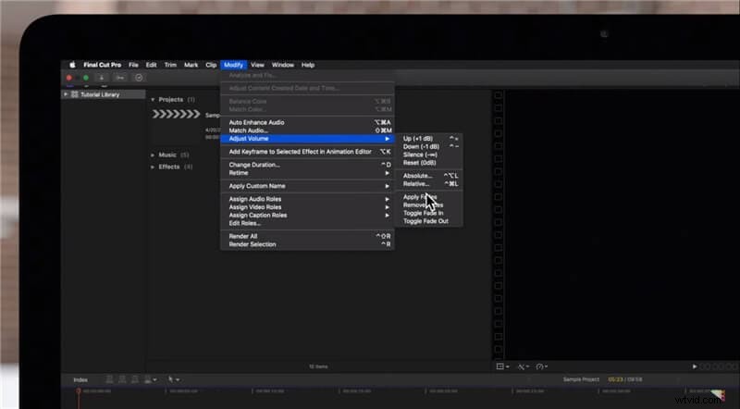Open the Assign Video Roles submenu
This screenshot has width=740, height=409.
[x=307, y=207]
